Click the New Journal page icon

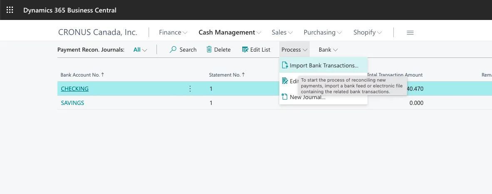[x=285, y=97]
